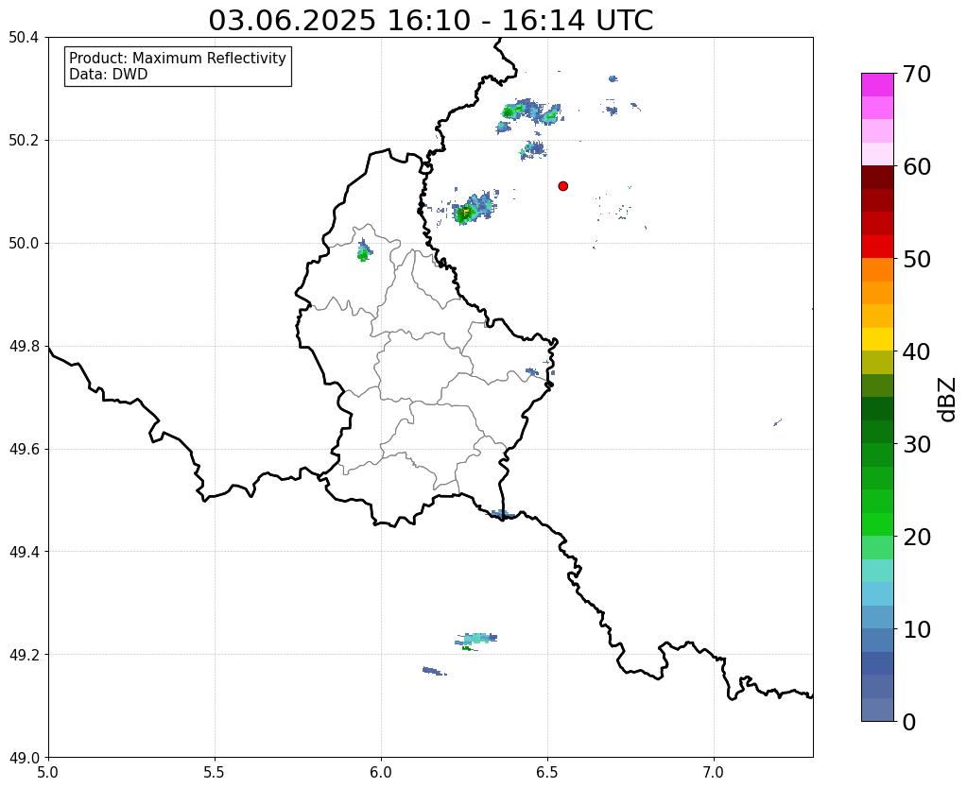Click the latitude tick label '49.0'
967x788 pixels.
tap(24, 758)
